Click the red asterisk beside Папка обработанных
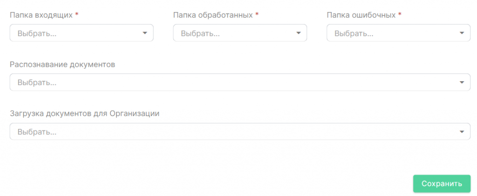 pyautogui.click(x=257, y=14)
